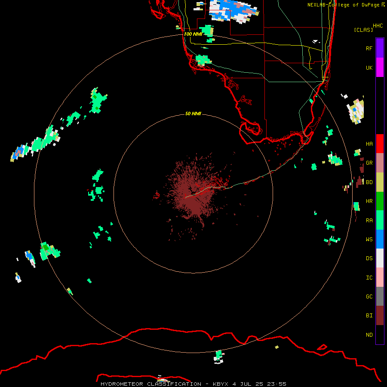
Task: Click the RF purple legend swatch
Action: point(380,48)
